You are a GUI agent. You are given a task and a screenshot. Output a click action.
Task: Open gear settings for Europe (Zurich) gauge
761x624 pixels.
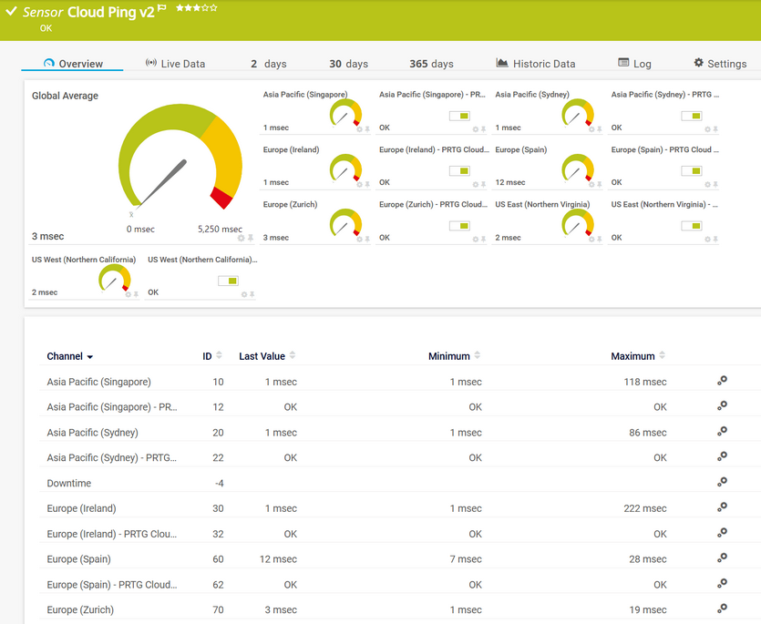tap(360, 240)
